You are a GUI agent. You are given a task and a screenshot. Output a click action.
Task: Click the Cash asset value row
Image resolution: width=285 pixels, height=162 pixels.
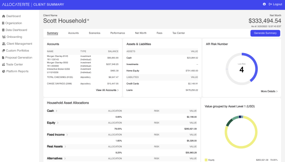coord(162,58)
